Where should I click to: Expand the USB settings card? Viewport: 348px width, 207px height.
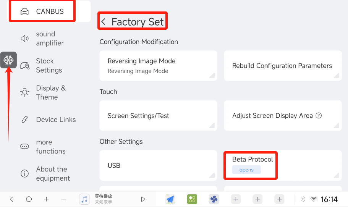158,165
